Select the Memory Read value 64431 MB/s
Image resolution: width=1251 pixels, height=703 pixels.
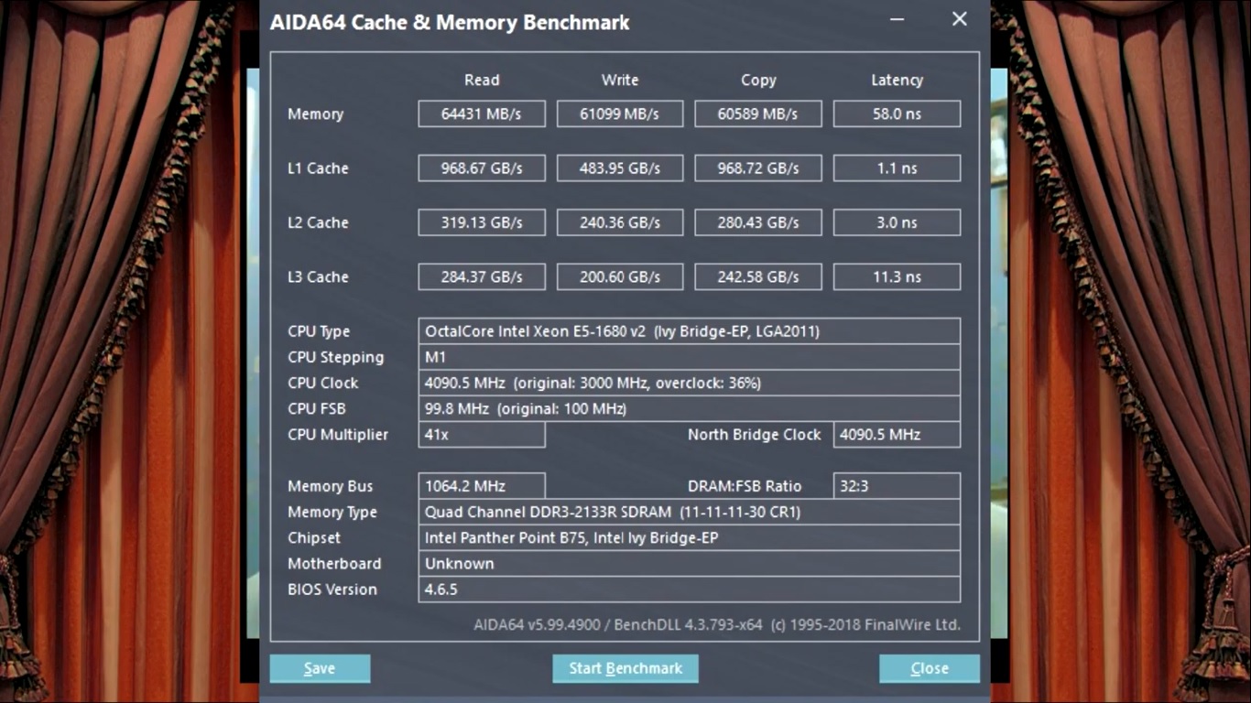click(x=482, y=114)
